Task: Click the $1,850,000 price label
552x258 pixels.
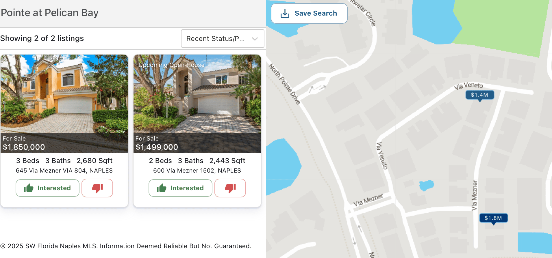Action: 24,147
